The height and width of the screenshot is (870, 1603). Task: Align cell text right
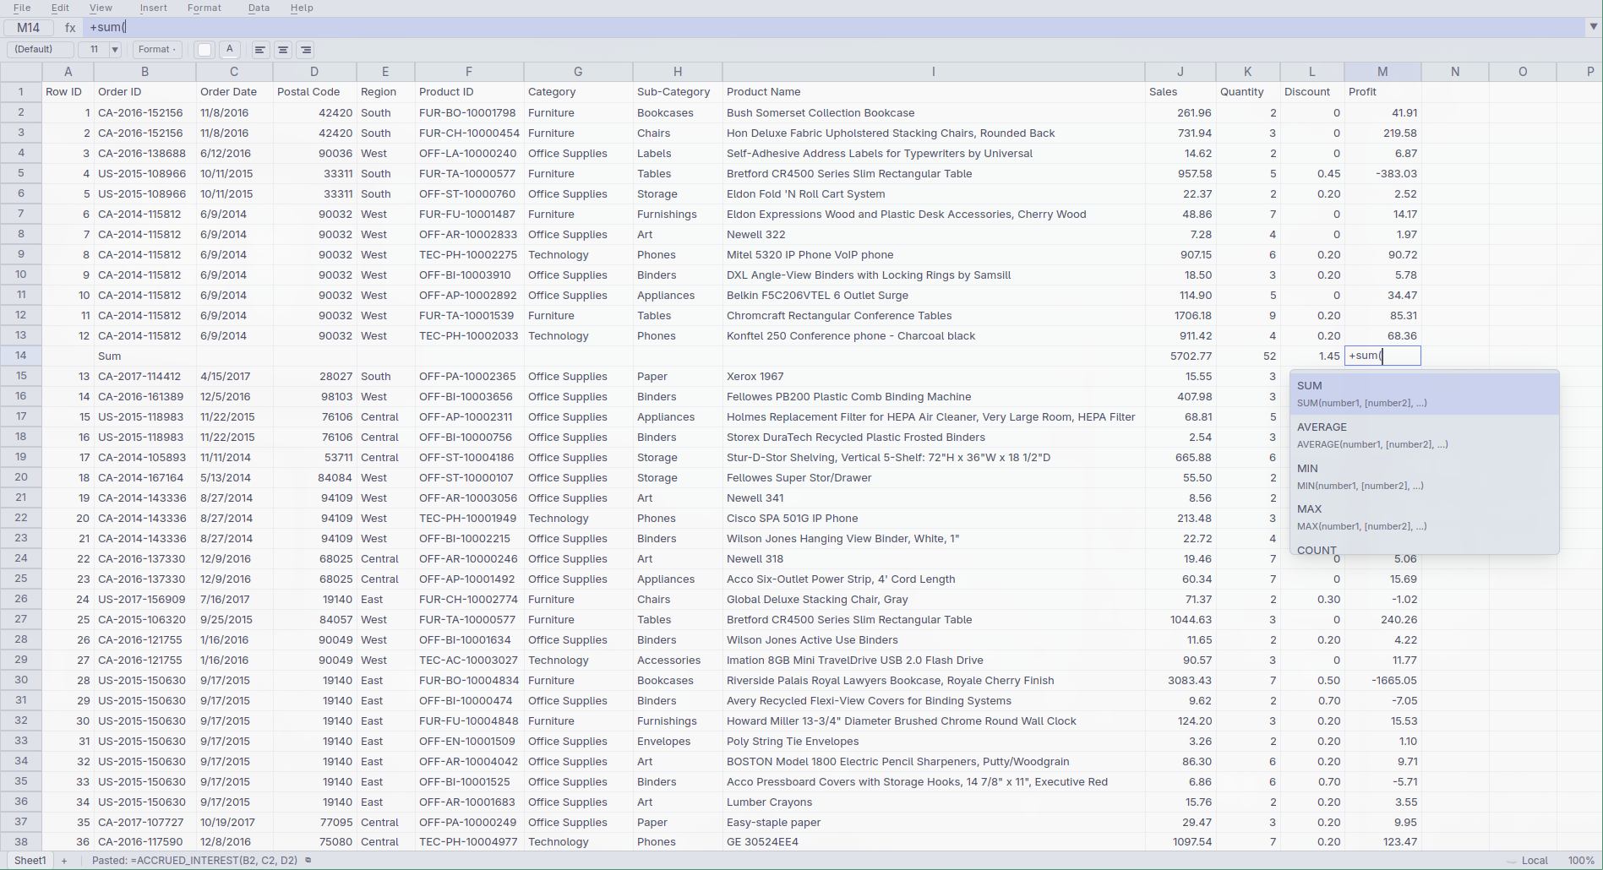tap(306, 50)
